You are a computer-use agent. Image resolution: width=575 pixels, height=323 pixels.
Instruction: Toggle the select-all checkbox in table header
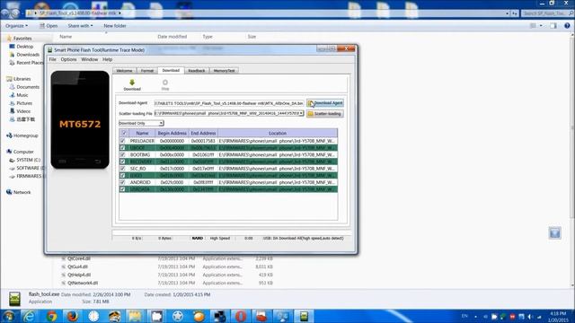124,133
